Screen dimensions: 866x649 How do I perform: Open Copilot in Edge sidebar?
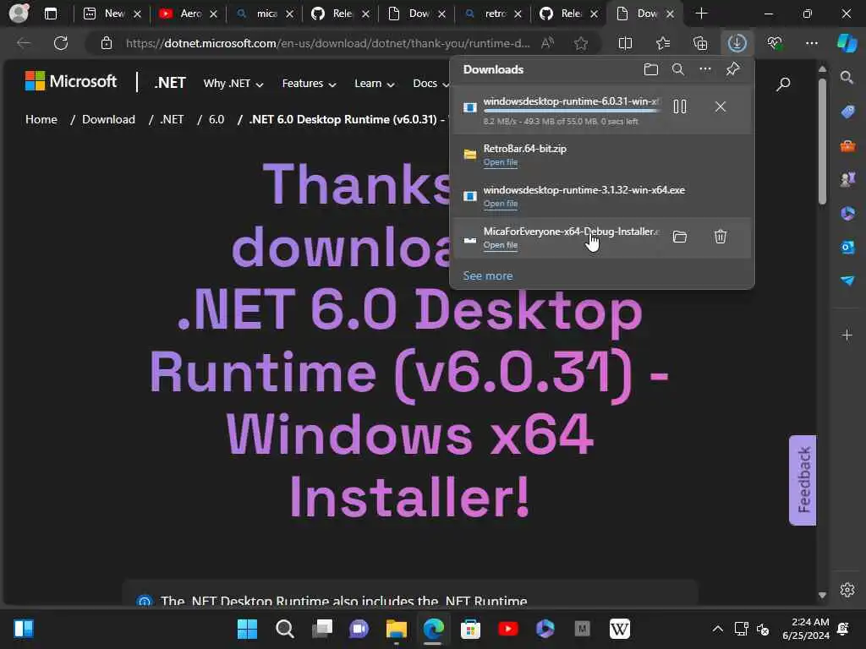click(847, 43)
